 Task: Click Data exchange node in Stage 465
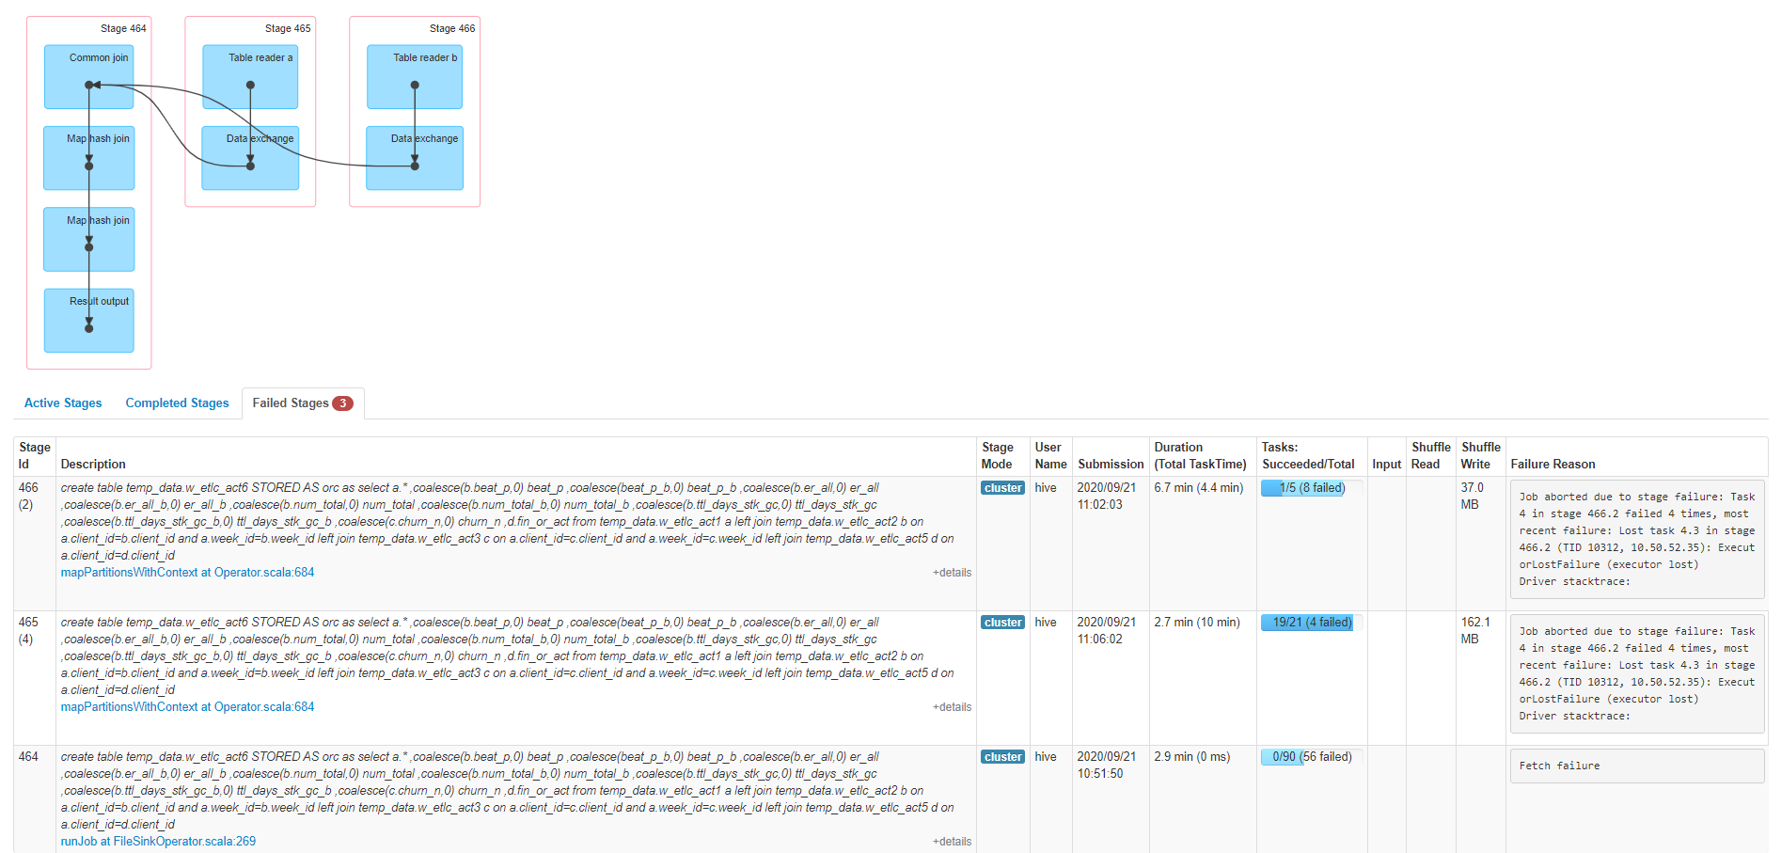point(250,158)
